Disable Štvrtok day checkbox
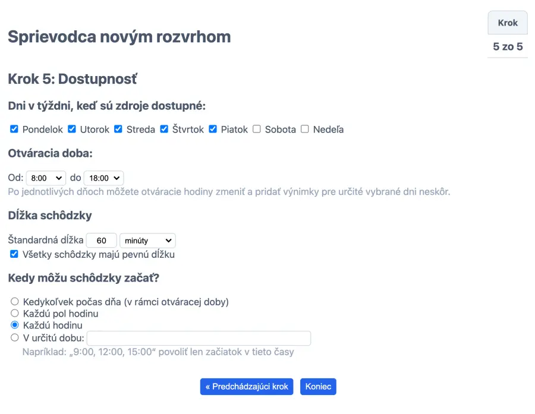 pos(164,129)
